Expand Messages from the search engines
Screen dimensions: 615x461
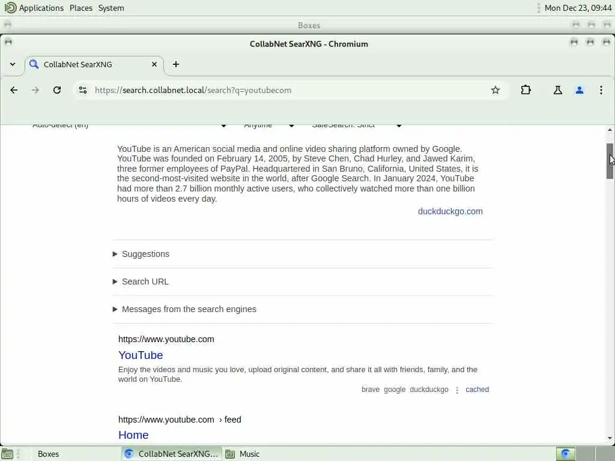(184, 309)
